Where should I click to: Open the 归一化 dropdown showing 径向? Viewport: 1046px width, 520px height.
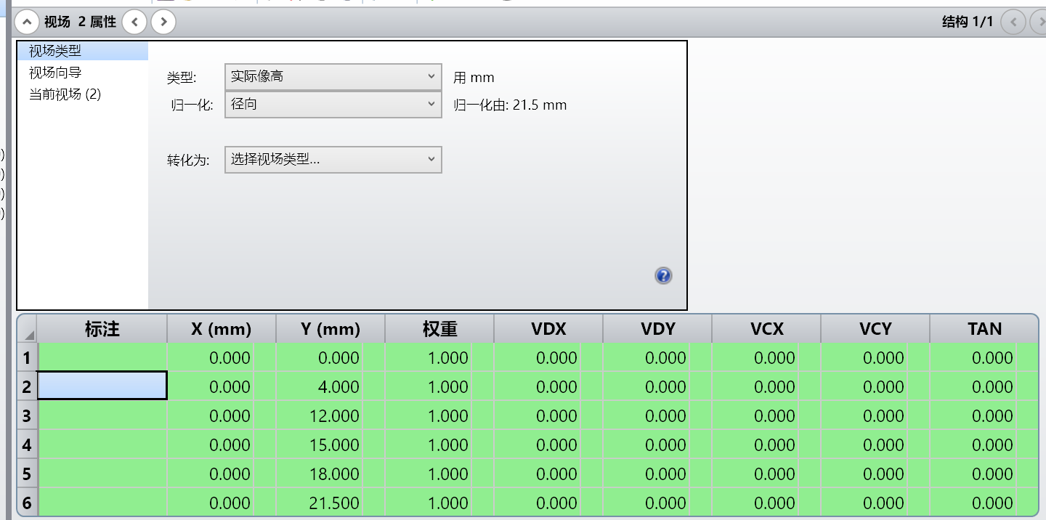333,105
